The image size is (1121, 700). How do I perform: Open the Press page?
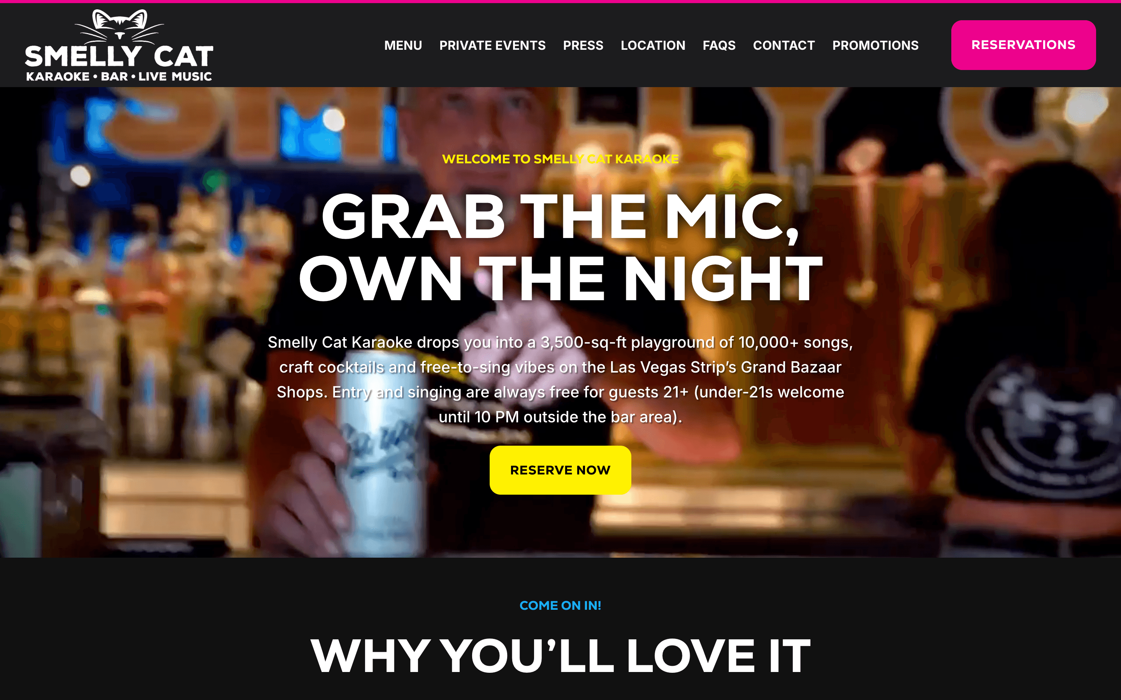click(x=583, y=45)
